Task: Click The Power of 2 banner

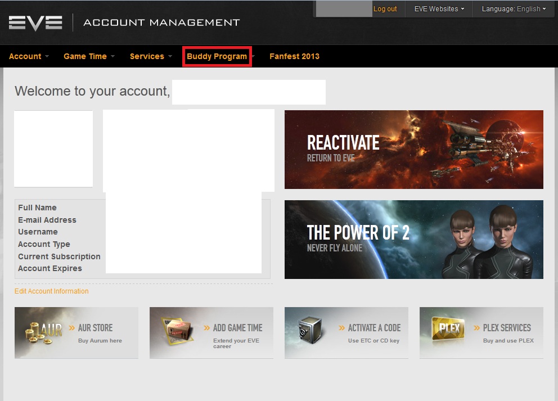Action: [x=414, y=240]
